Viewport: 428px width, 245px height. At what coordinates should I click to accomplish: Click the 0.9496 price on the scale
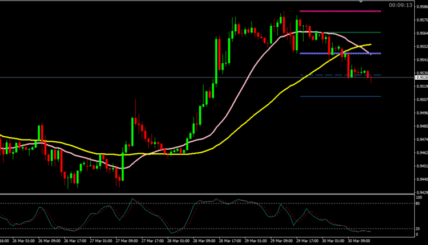tap(421, 113)
